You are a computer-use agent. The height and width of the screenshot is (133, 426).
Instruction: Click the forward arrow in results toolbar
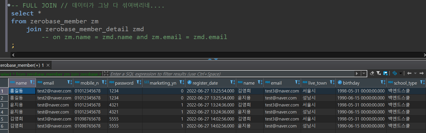tap(421, 73)
